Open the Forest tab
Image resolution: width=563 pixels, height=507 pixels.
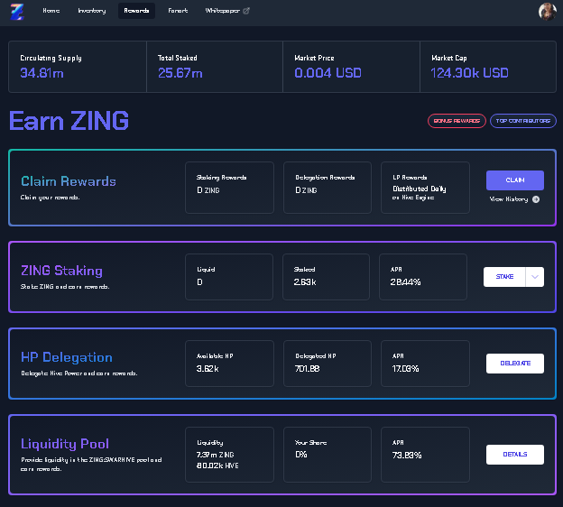click(x=178, y=11)
